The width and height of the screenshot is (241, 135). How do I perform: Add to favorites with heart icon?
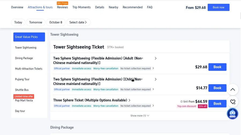tap(233, 102)
